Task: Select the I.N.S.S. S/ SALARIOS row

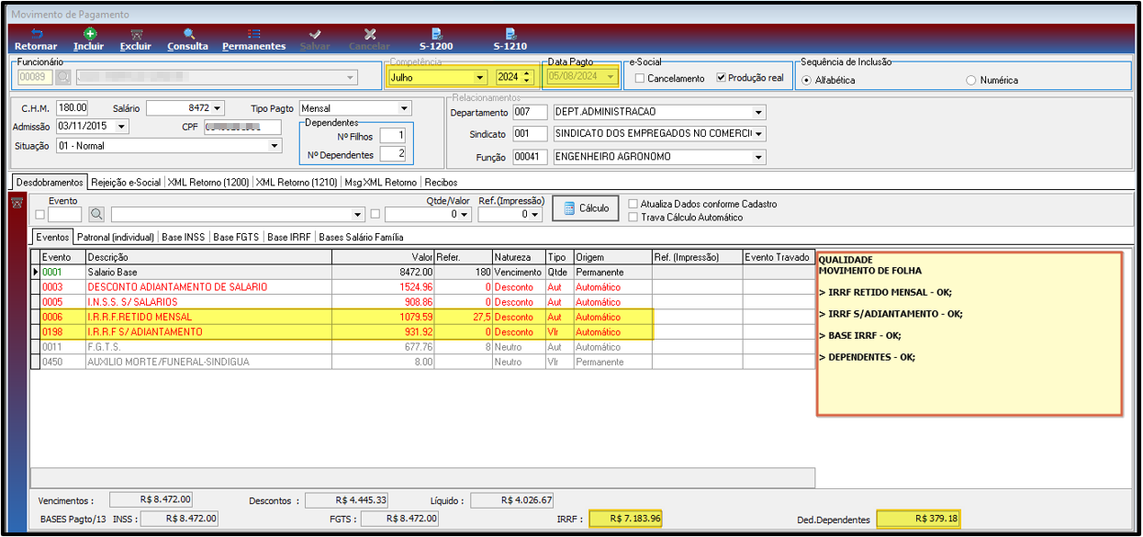Action: pyautogui.click(x=422, y=302)
